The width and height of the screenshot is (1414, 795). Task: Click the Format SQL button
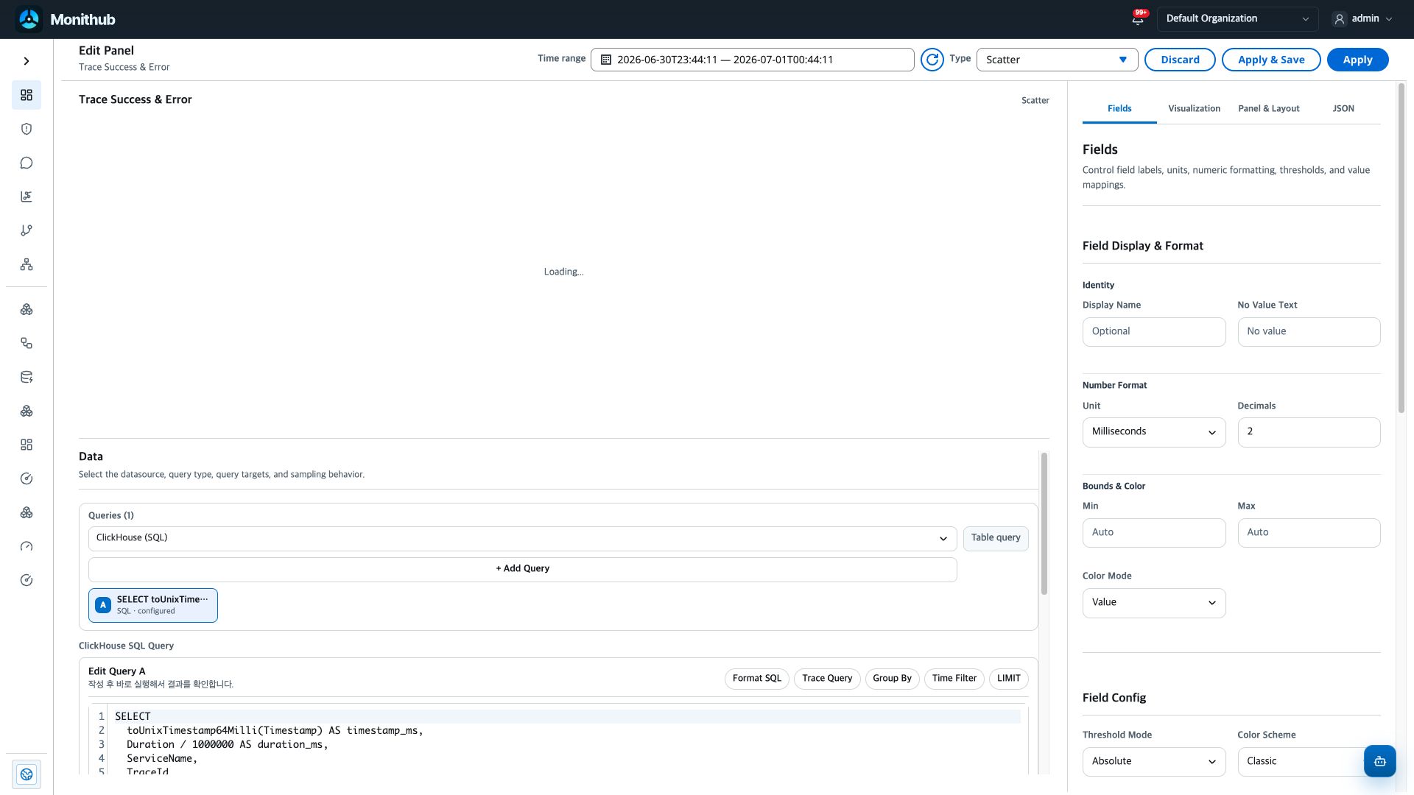(x=756, y=679)
